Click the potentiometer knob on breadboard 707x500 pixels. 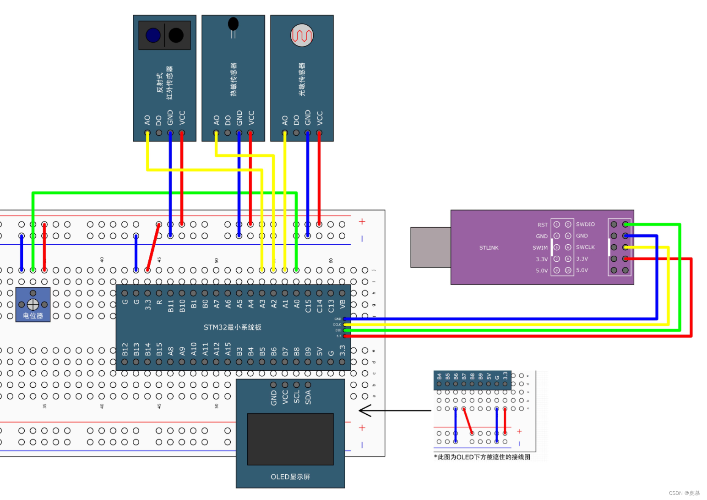(33, 304)
